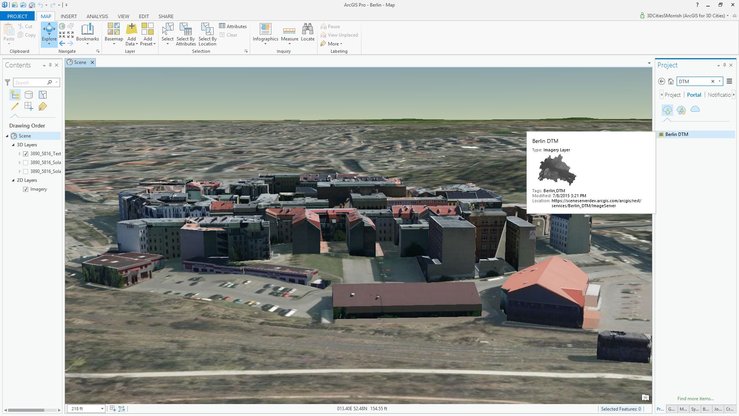Select the Groups portal icon
The image size is (739, 416).
681,110
